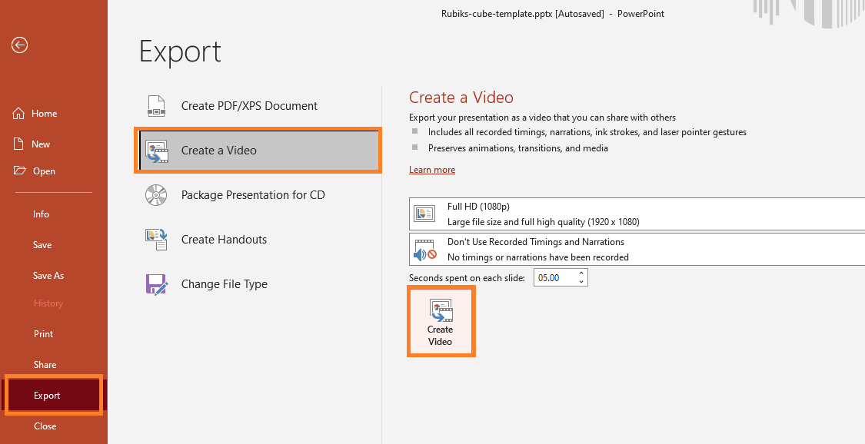Click the Full HD video quality icon

(424, 213)
